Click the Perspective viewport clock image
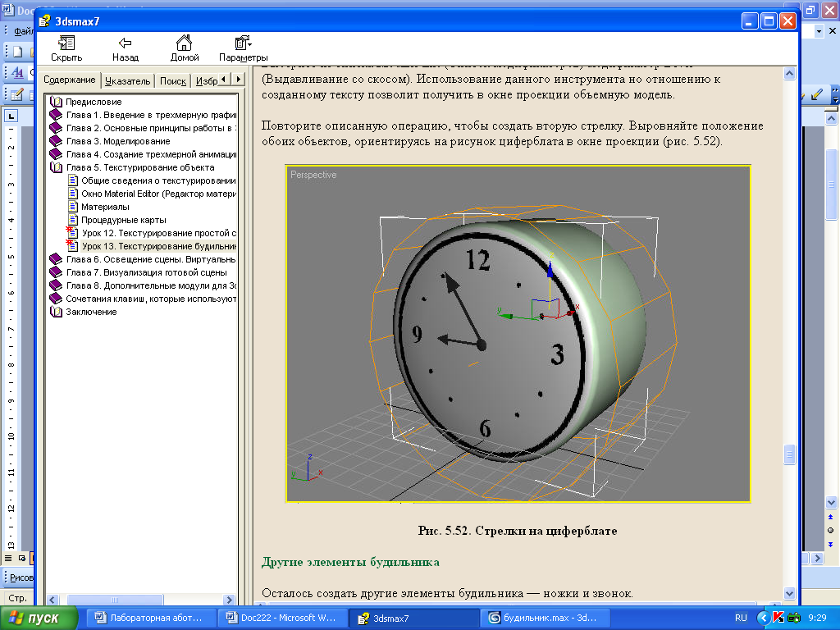This screenshot has width=840, height=630. point(518,334)
